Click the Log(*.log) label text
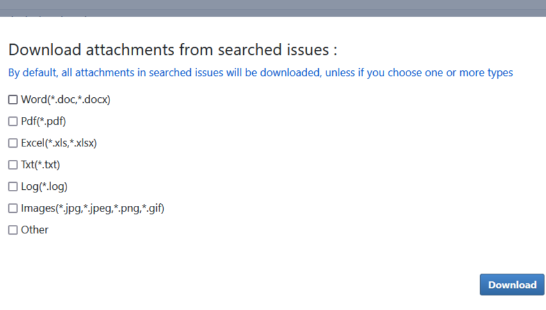 point(44,187)
